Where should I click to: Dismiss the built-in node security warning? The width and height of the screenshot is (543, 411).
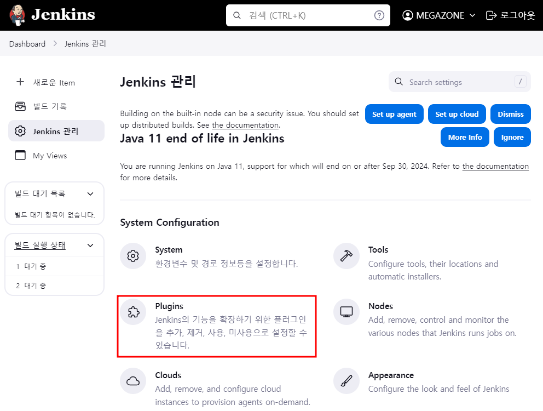511,114
